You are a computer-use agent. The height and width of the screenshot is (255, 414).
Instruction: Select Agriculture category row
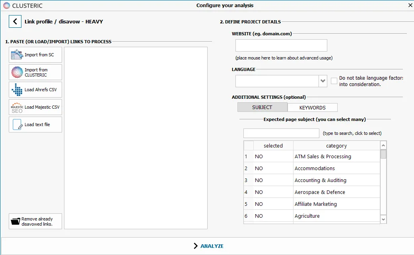click(x=336, y=216)
